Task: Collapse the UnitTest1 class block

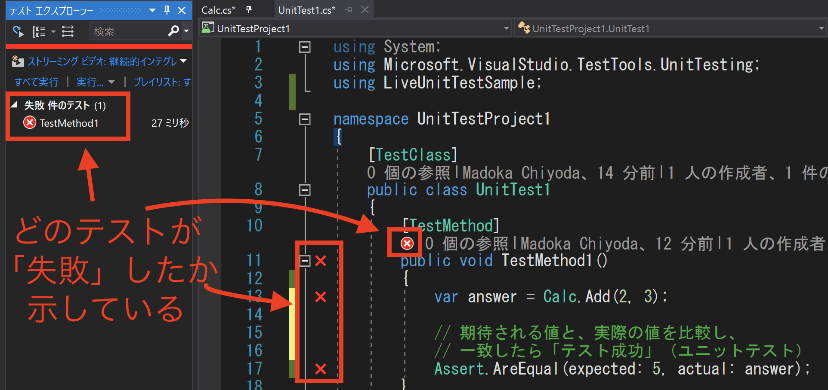Action: [x=305, y=190]
